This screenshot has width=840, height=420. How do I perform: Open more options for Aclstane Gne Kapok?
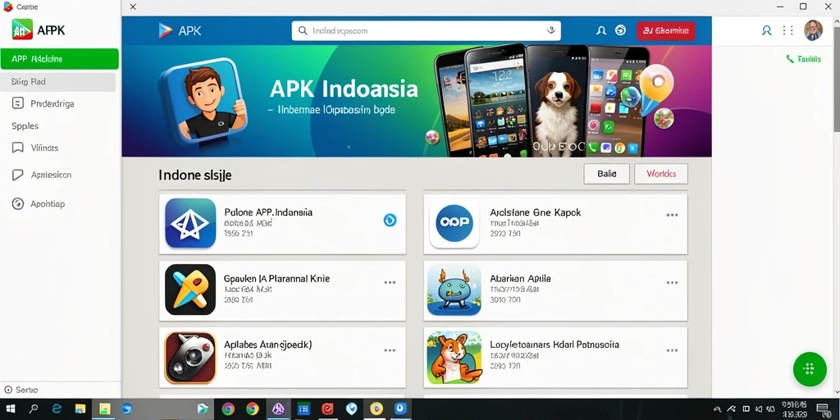[673, 216]
